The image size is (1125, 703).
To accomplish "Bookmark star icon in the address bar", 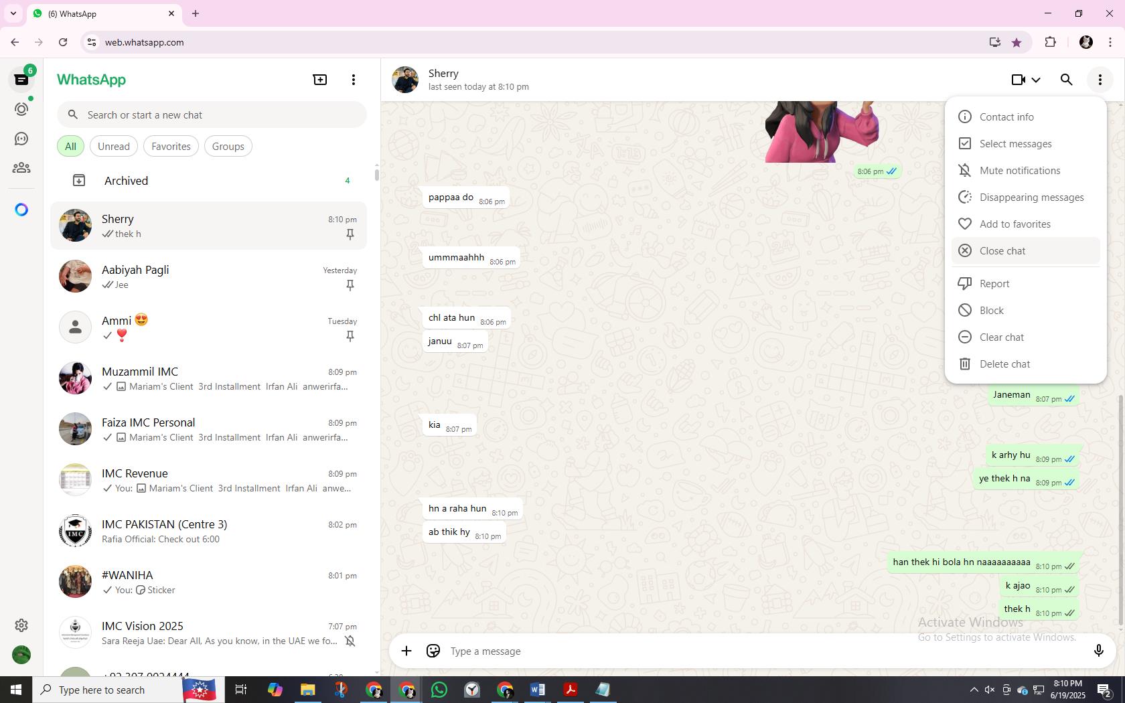I will tap(1017, 42).
